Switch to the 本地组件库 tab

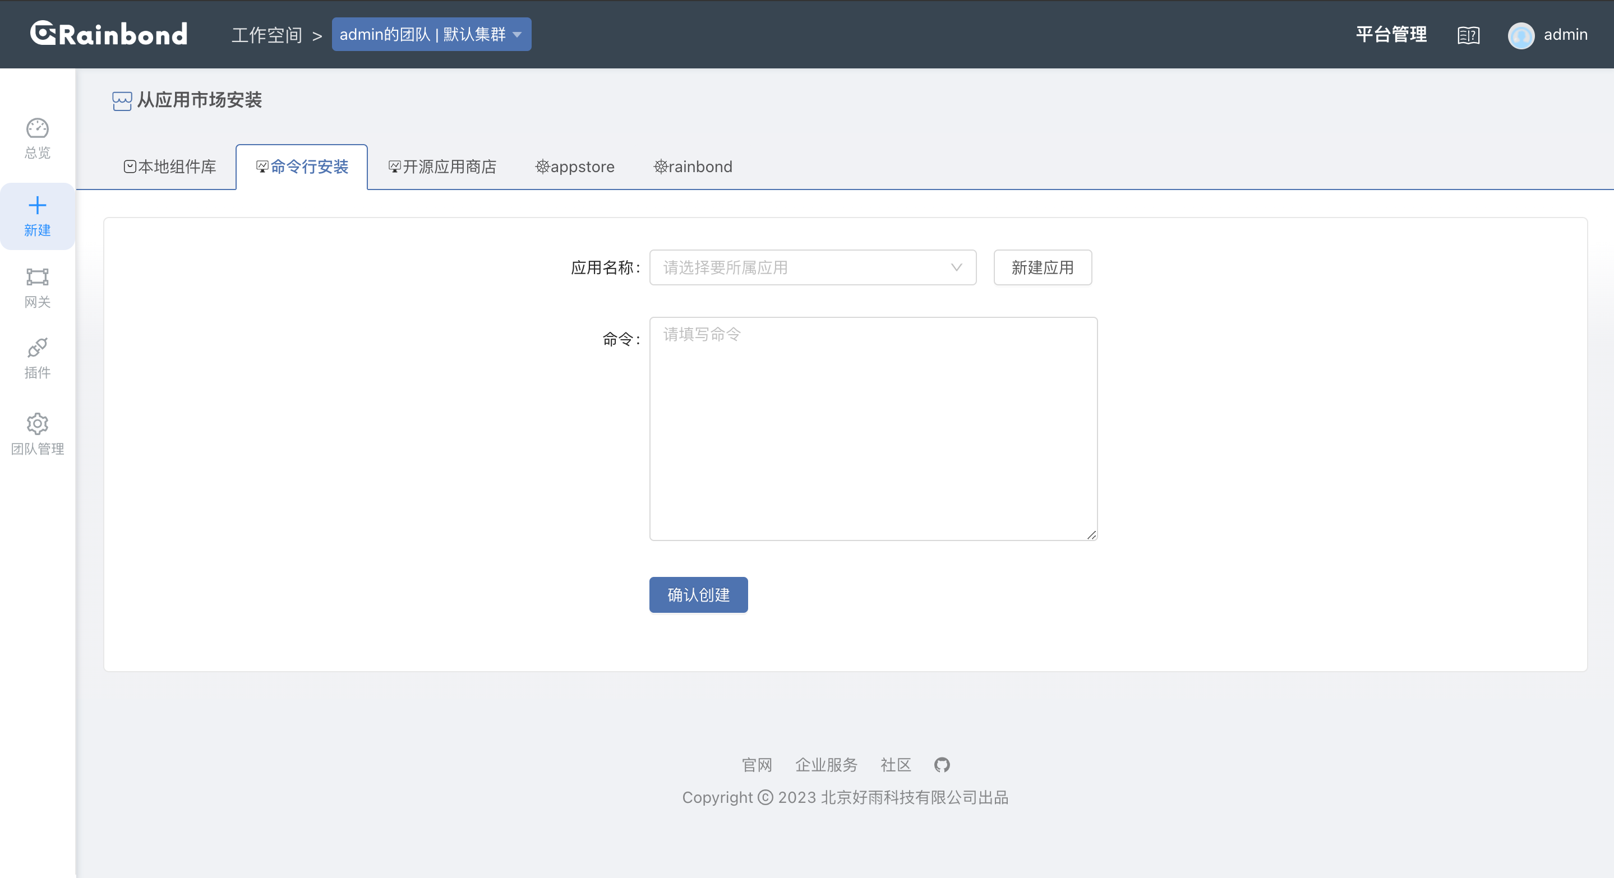point(169,167)
